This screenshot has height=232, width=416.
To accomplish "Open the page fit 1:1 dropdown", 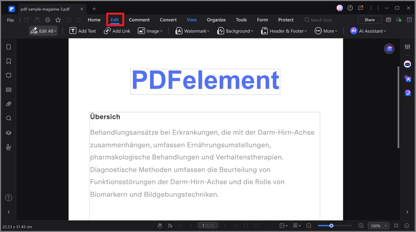I will [x=284, y=226].
